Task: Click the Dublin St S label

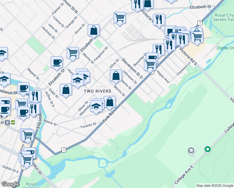Action: 11,169
